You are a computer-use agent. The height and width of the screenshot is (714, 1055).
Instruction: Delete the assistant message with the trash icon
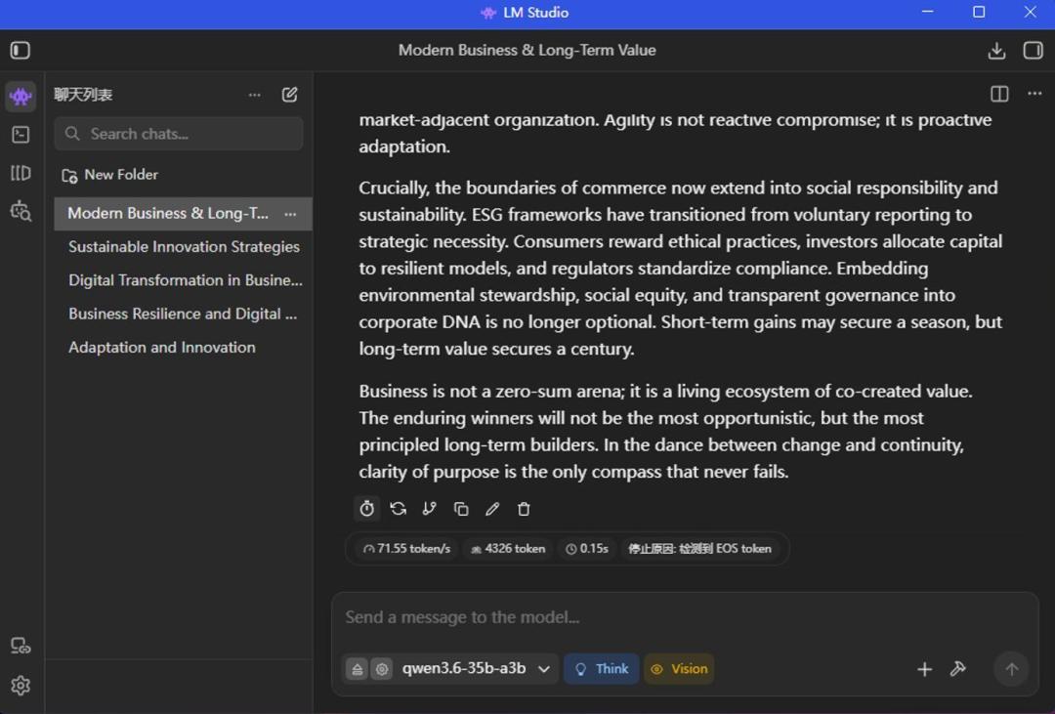pos(524,509)
